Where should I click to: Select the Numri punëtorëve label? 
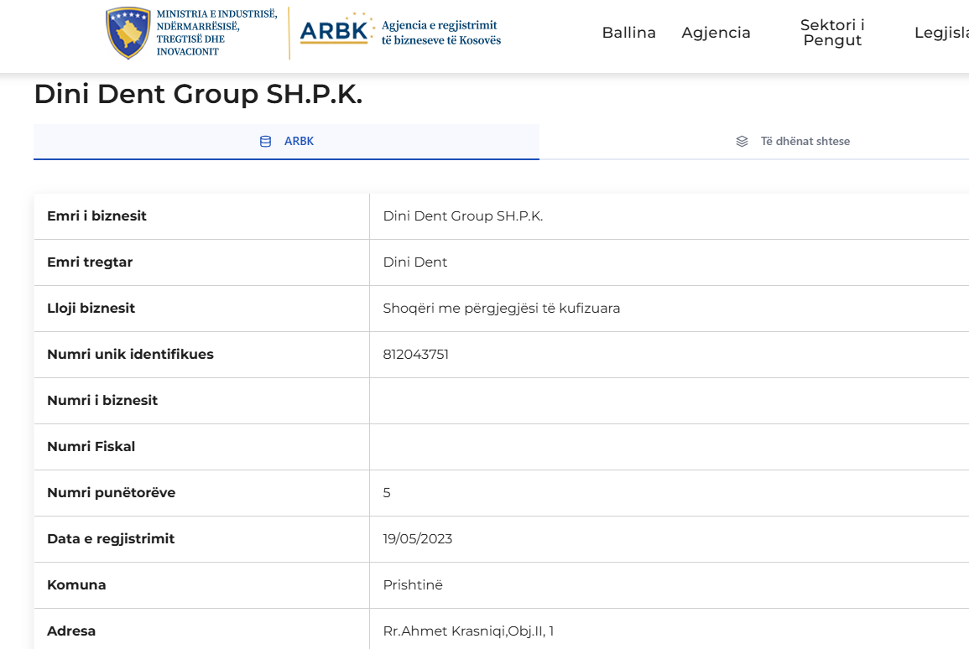112,493
